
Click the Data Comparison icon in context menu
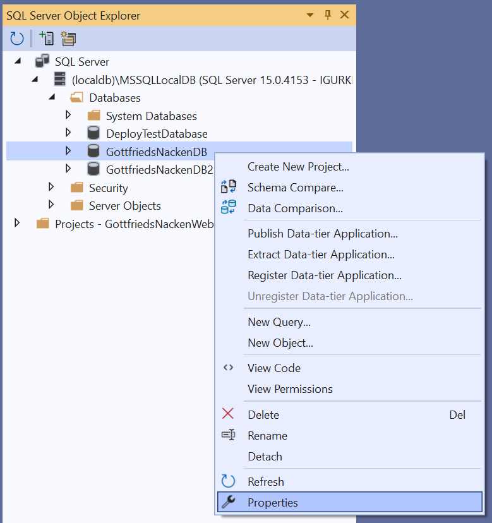tap(228, 208)
